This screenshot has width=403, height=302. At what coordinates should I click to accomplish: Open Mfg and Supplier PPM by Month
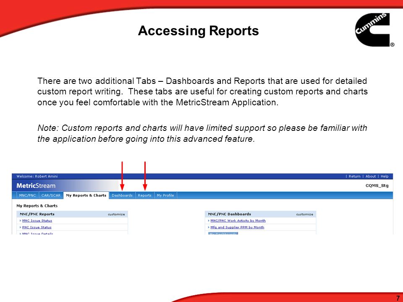pyautogui.click(x=237, y=227)
